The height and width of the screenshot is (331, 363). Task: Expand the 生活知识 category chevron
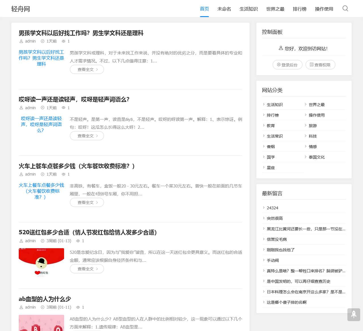[x=264, y=104]
